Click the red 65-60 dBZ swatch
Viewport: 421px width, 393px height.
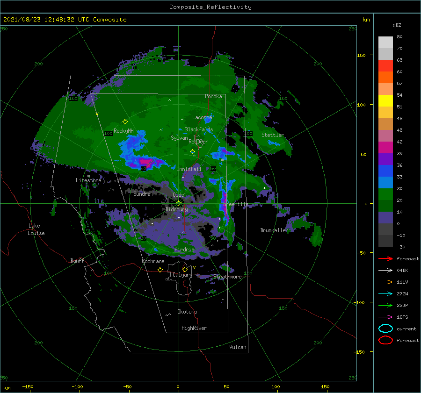[x=385, y=65]
